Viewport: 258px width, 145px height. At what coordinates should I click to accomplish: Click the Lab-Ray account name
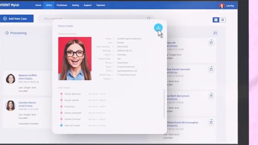[x=230, y=6]
